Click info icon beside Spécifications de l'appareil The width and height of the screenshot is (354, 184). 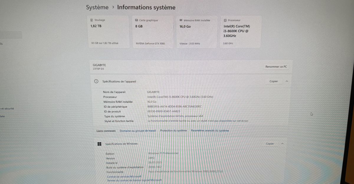tap(96, 81)
